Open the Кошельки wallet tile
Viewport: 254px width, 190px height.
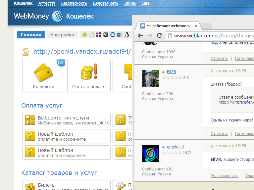click(44, 75)
